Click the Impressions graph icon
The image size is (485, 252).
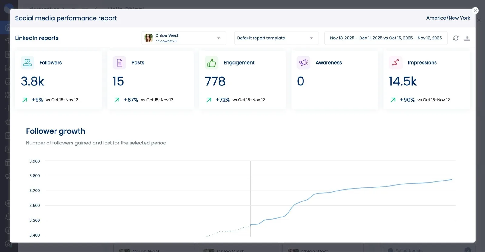[395, 63]
